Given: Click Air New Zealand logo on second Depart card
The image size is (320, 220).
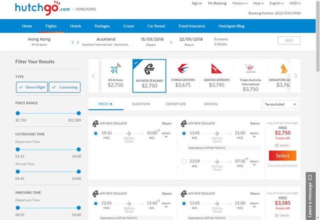Looking at the screenshot, I should (95, 193).
